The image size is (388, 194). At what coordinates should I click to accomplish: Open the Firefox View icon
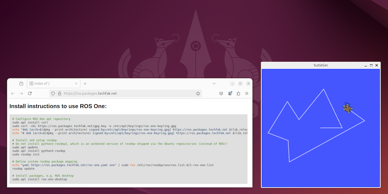point(21,84)
